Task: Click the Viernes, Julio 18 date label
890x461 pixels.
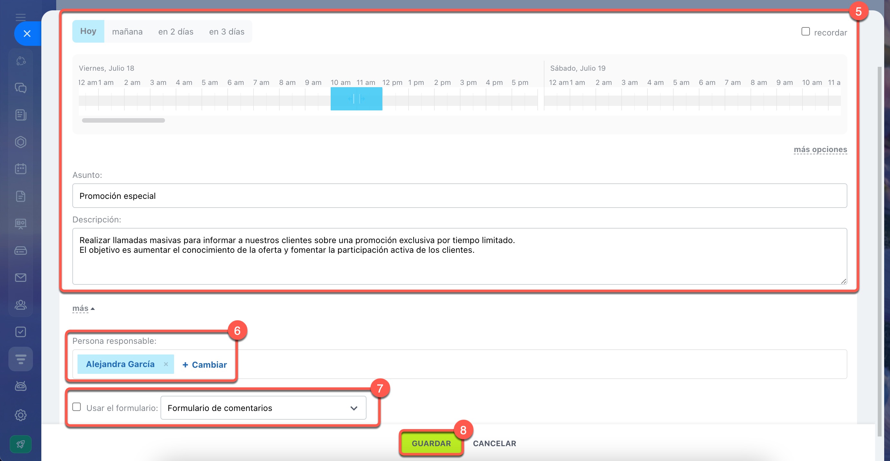Action: pos(107,68)
